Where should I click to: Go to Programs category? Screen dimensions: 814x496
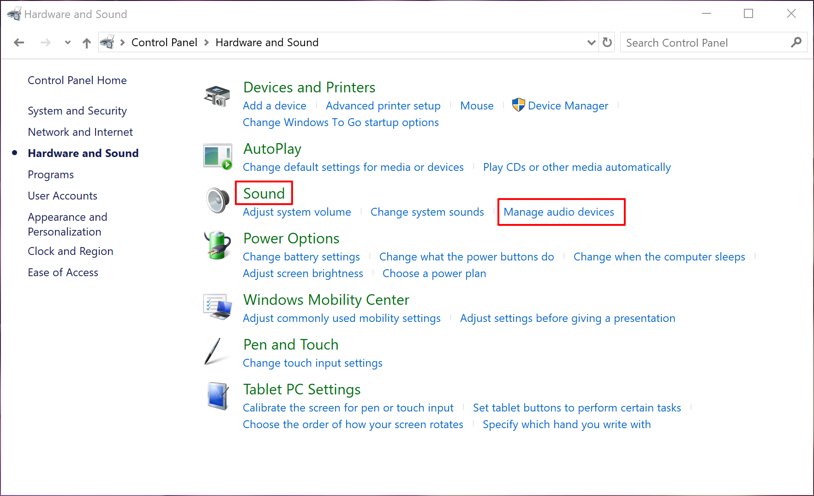(x=51, y=175)
